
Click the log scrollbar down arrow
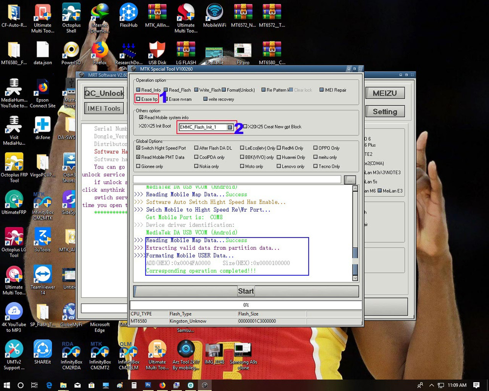coord(355,278)
